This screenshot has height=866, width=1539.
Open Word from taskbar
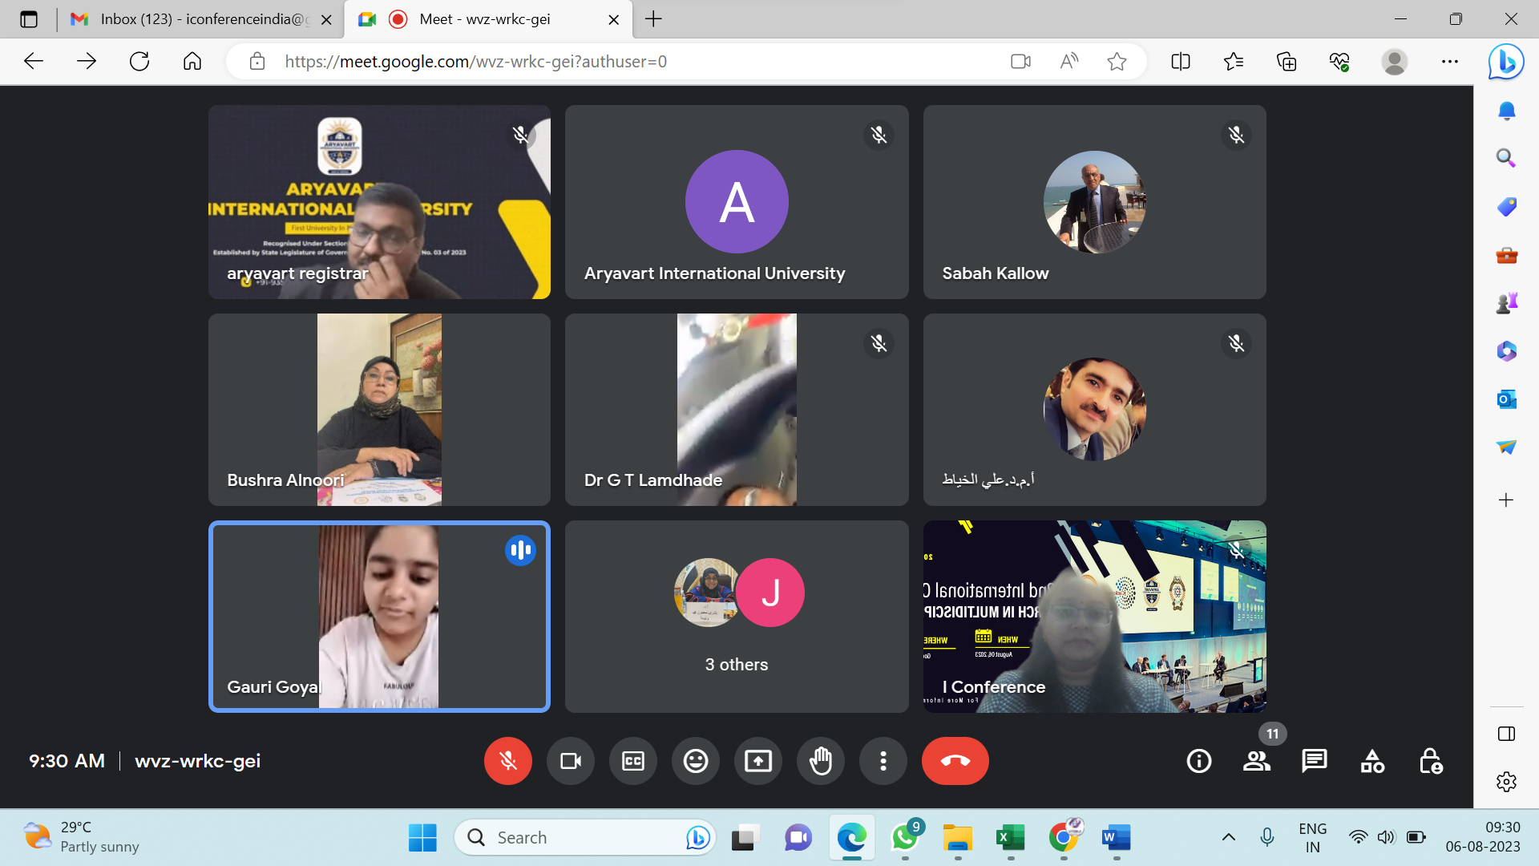(1117, 838)
